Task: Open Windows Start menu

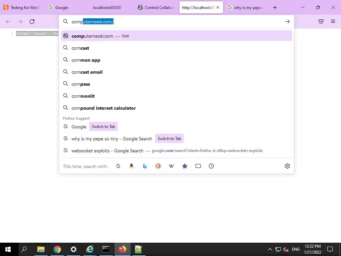Action: point(8,249)
